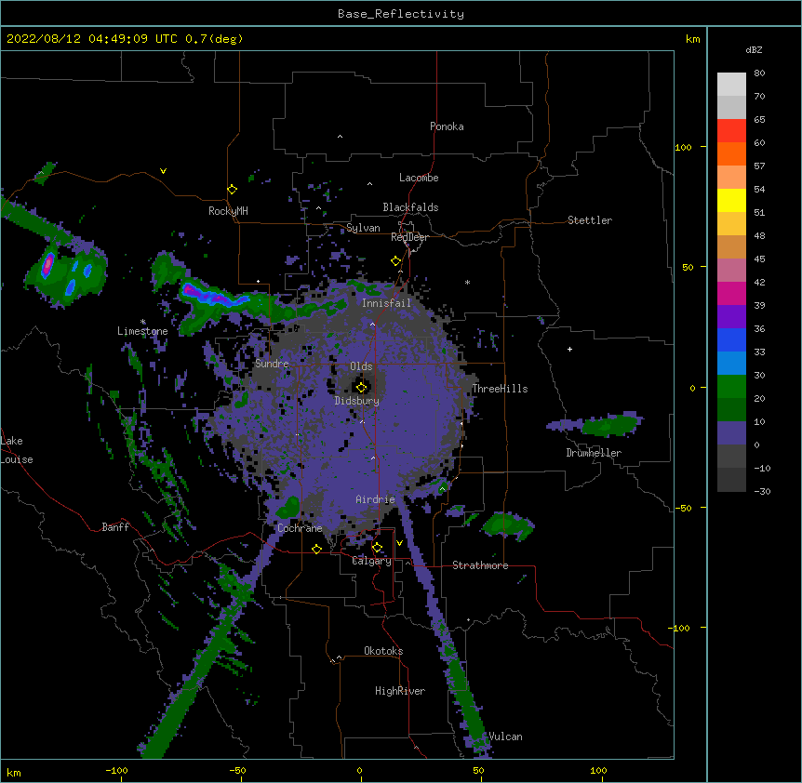
Task: Click the white caret marker west of Ponoka
Action: [340, 137]
